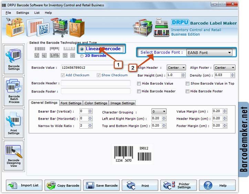Click the floppy disk Save Barcode icon

[90, 185]
